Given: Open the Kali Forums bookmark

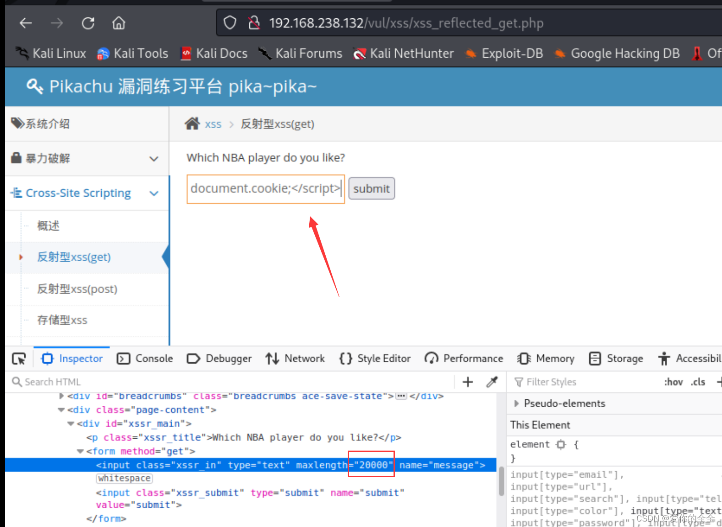Looking at the screenshot, I should tap(300, 54).
